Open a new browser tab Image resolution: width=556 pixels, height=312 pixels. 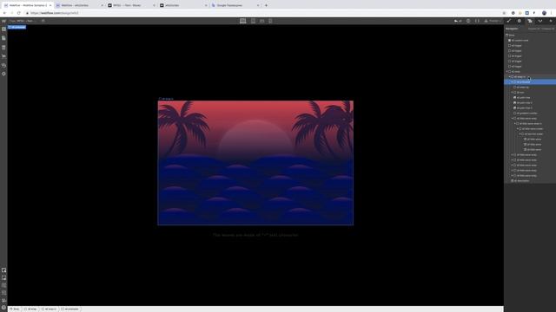[x=267, y=5]
